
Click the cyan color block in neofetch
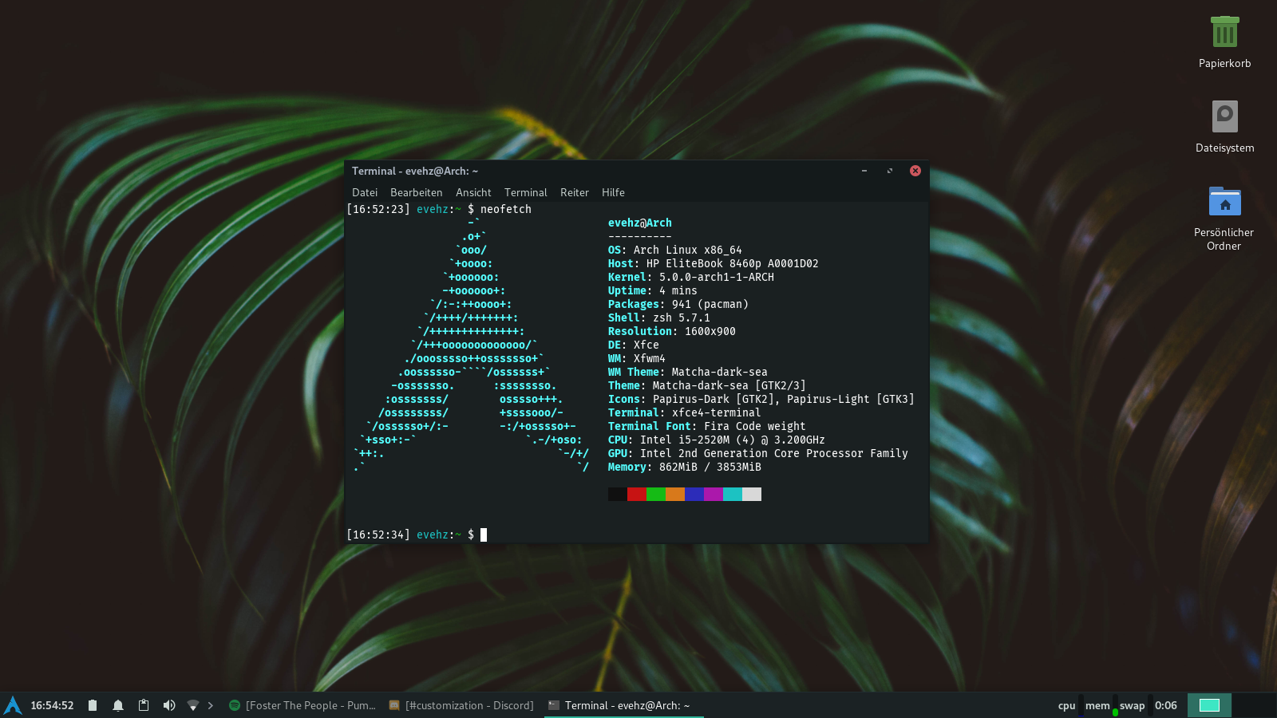(733, 494)
